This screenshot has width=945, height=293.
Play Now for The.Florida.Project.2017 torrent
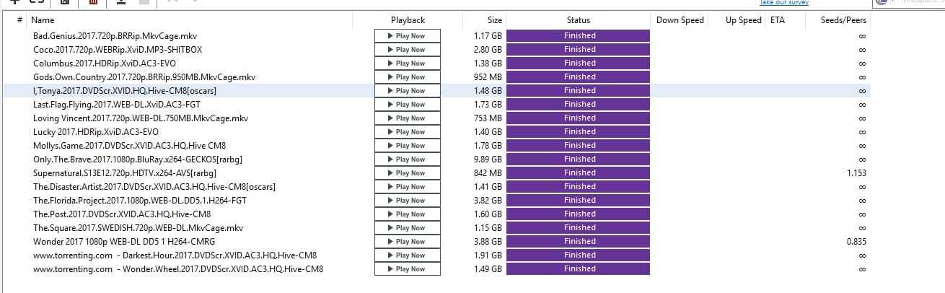[408, 200]
